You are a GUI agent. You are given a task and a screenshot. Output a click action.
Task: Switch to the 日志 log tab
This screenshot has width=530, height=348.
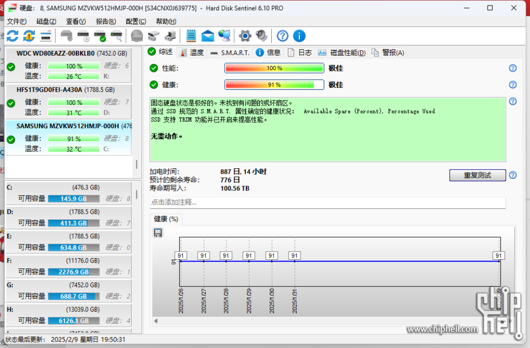point(300,52)
